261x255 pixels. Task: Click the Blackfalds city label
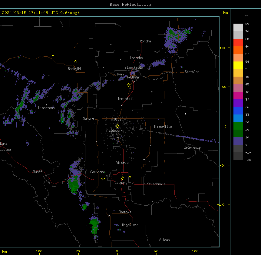coord(134,68)
